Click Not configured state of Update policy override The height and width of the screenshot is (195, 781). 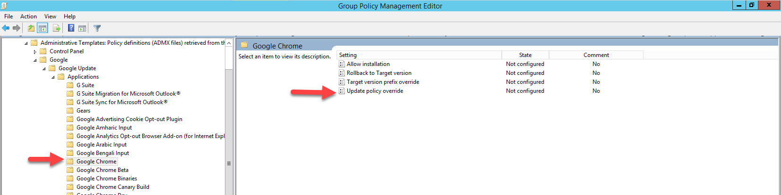(525, 91)
